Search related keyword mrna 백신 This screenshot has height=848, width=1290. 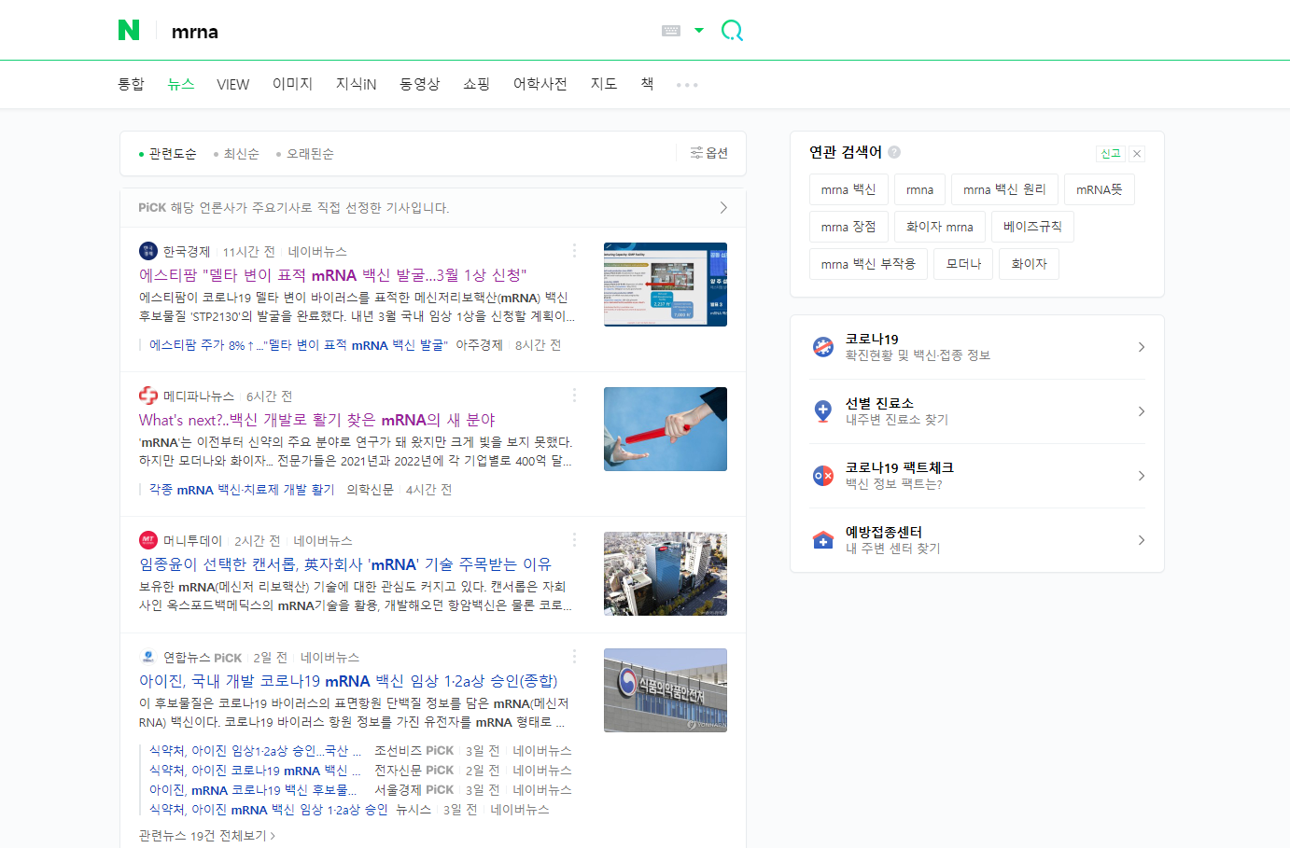point(848,189)
